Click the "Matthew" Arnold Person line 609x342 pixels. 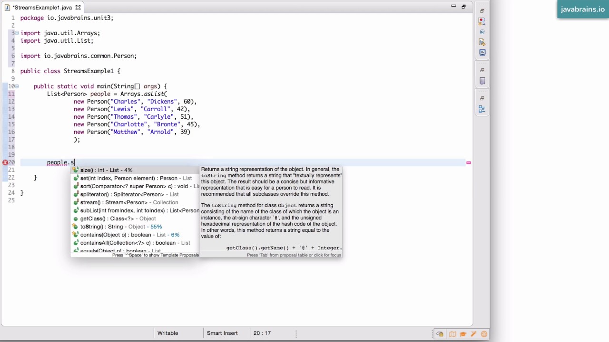132,132
